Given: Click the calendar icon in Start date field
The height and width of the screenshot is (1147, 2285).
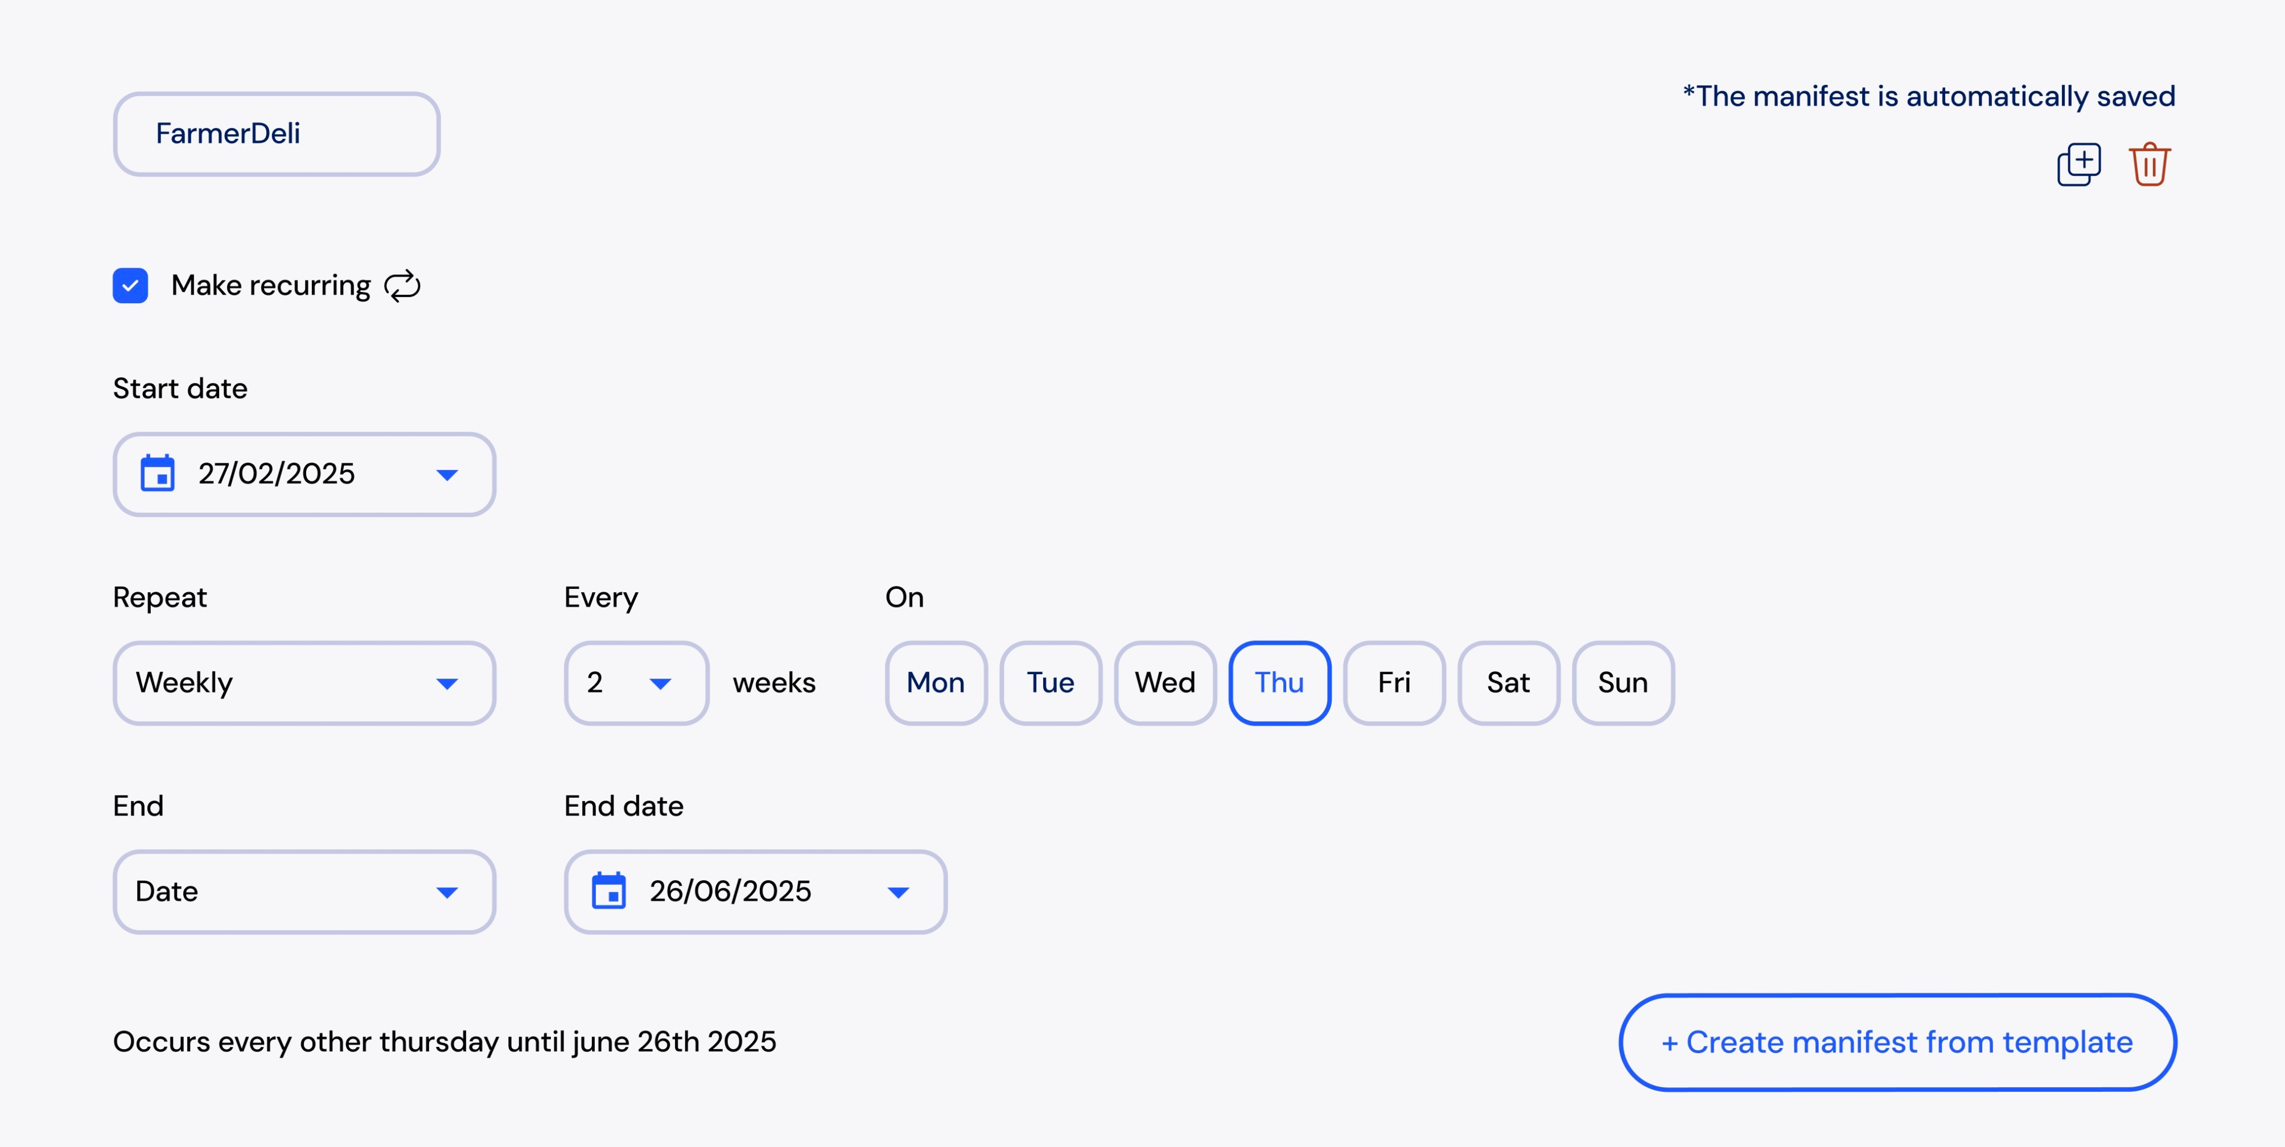Looking at the screenshot, I should tap(158, 474).
